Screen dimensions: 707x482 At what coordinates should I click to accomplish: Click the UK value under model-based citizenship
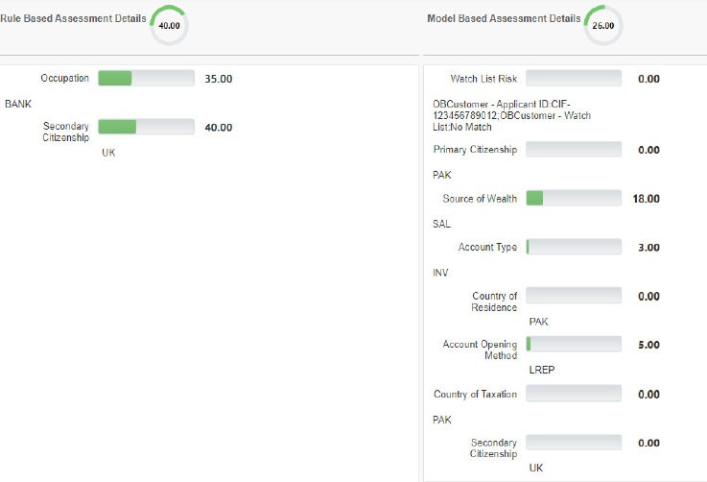[536, 468]
